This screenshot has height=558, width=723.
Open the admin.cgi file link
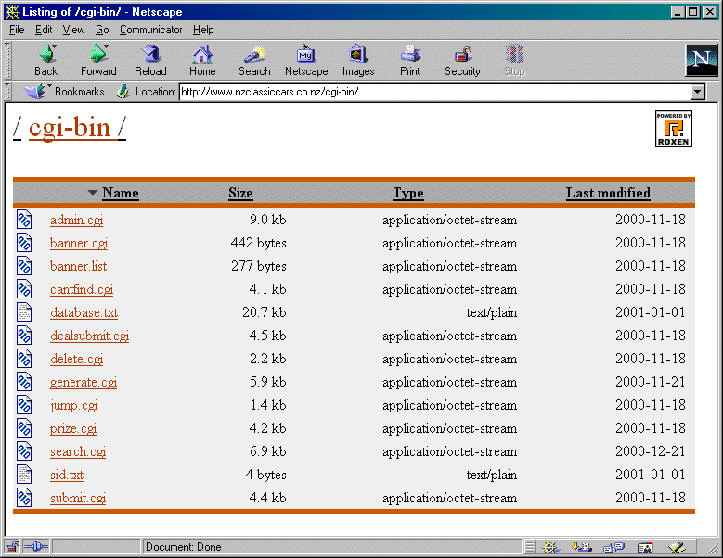coord(76,220)
